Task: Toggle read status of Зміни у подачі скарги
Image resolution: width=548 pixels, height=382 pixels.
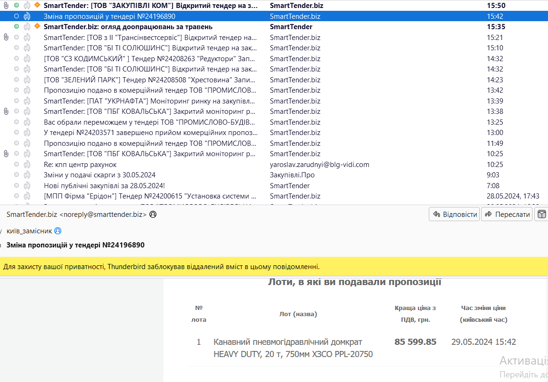Action: (16, 175)
